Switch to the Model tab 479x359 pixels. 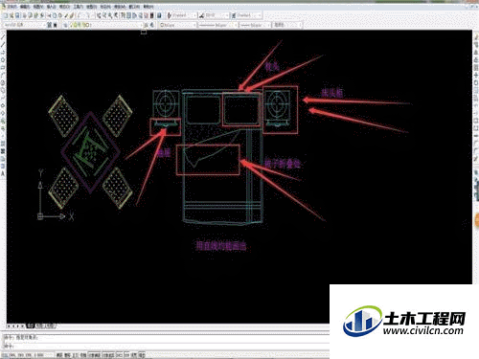tap(31, 326)
